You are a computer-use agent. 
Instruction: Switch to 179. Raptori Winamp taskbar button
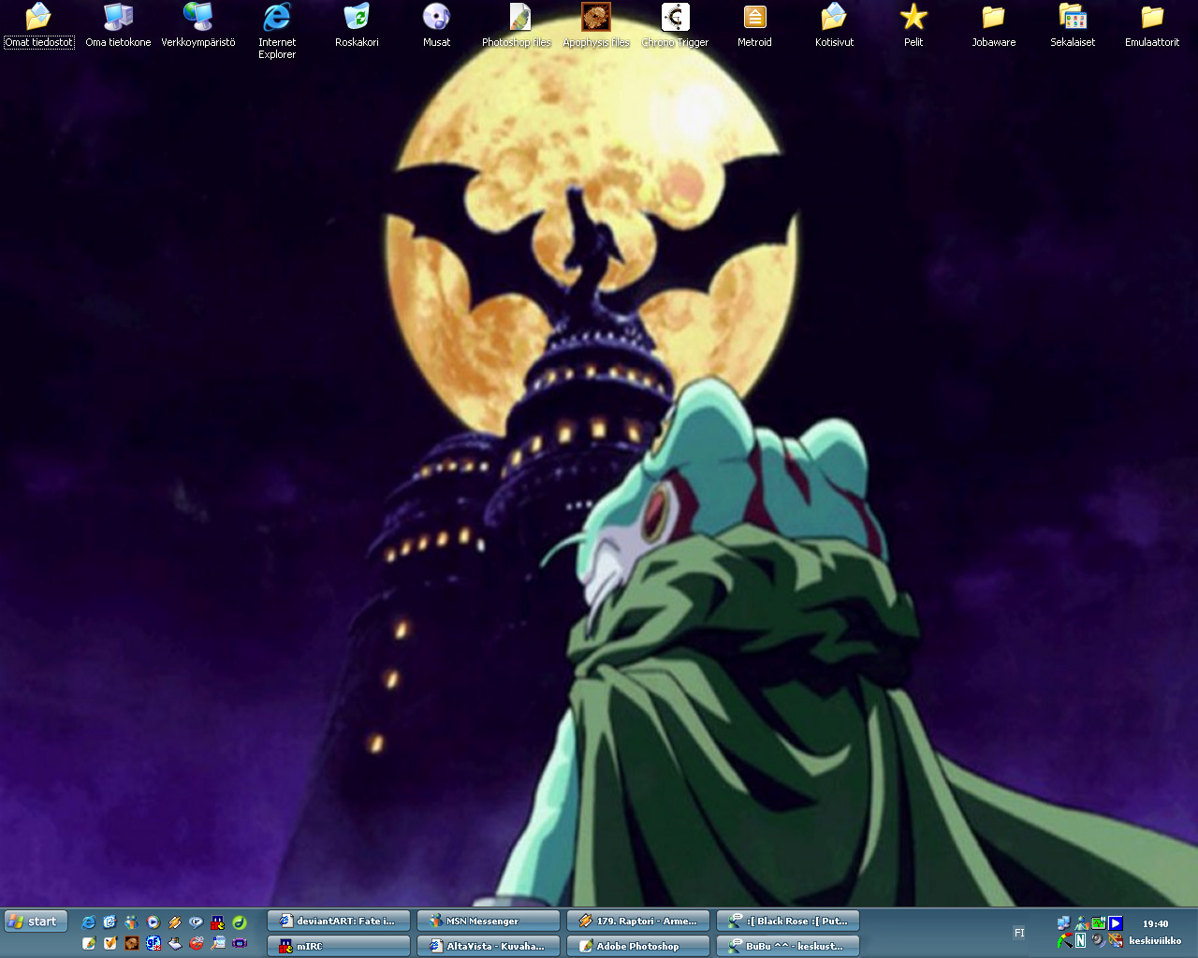coord(638,922)
